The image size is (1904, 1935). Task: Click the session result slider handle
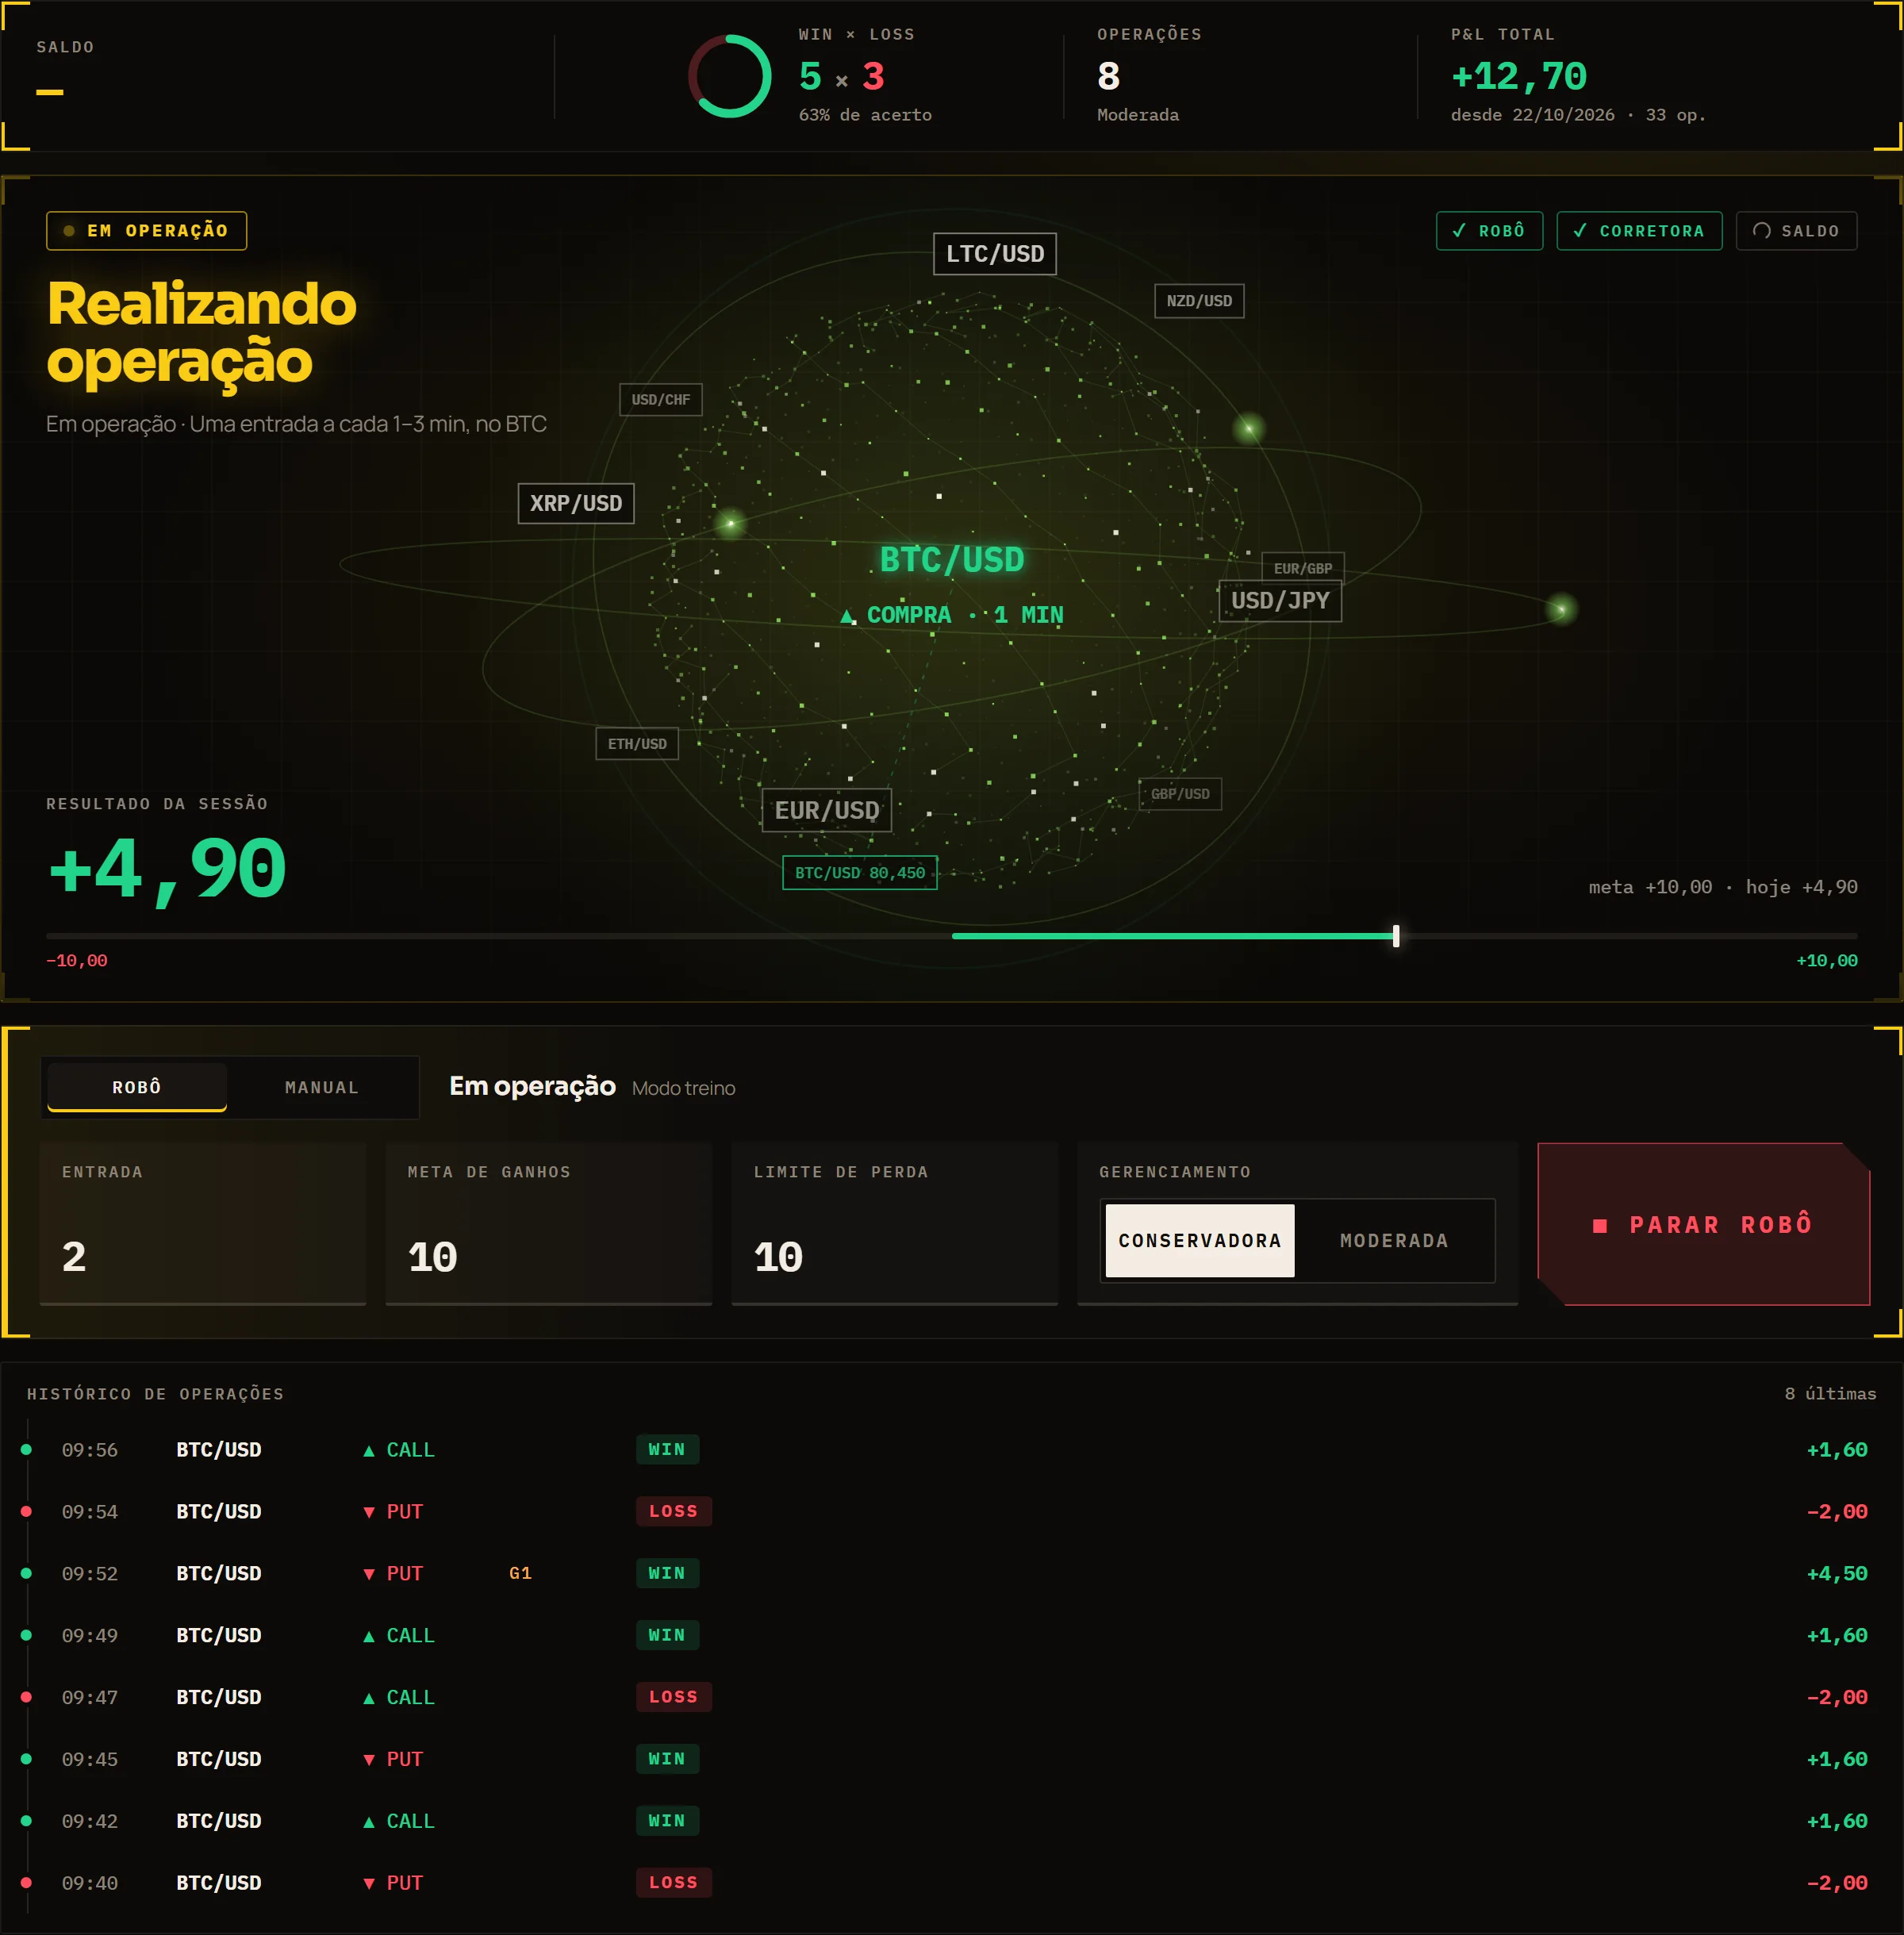pos(1396,936)
